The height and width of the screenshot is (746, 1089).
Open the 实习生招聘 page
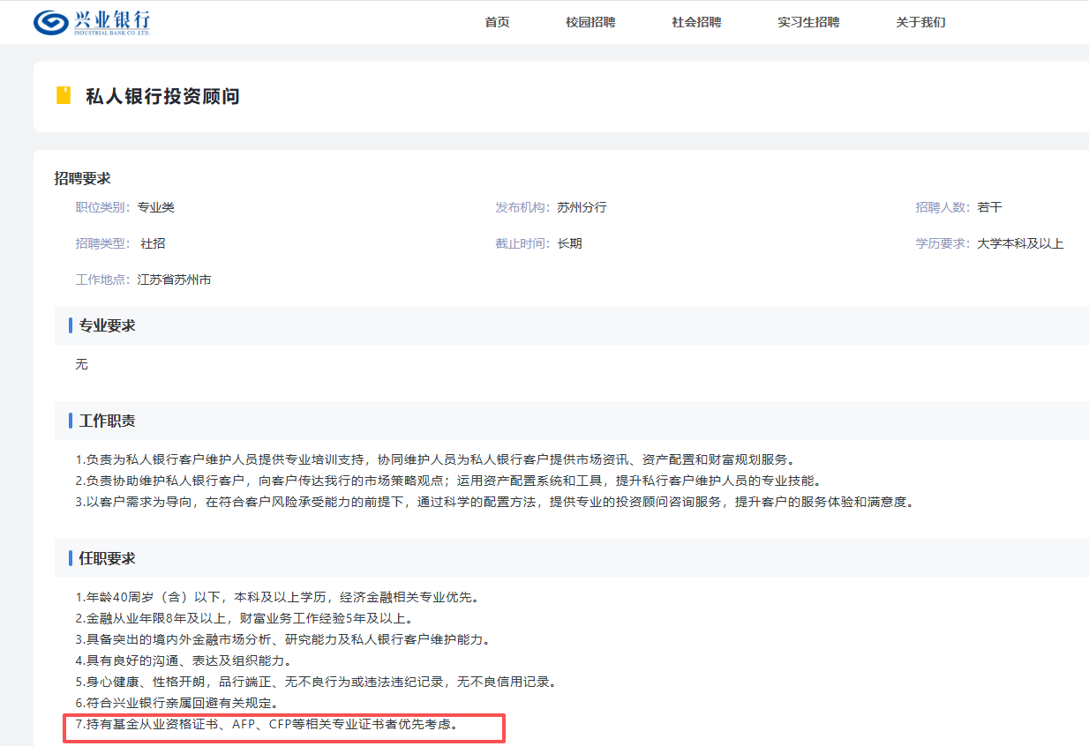coord(808,22)
